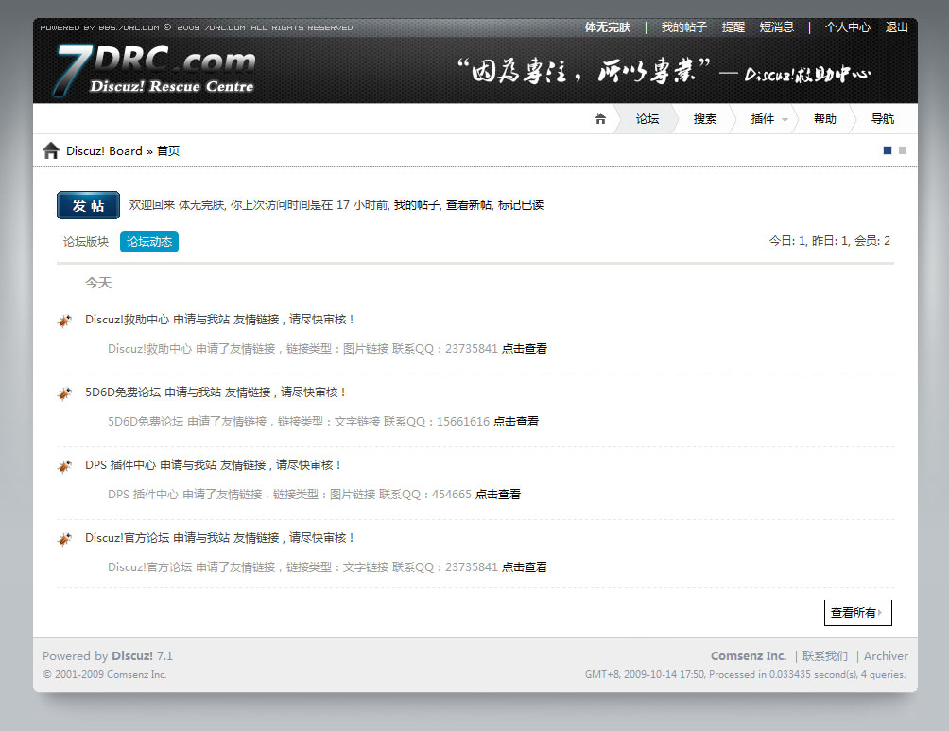Click 我的帖子 in the welcome line
This screenshot has height=731, width=949.
(417, 205)
